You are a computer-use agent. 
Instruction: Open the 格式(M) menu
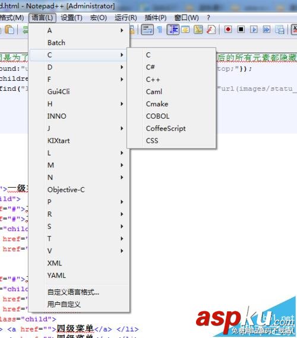pos(12,18)
